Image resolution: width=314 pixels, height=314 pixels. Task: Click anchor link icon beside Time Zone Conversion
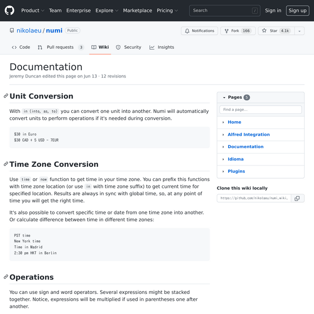pyautogui.click(x=6, y=164)
